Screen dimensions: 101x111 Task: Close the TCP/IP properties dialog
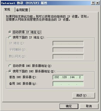tap(98, 3)
